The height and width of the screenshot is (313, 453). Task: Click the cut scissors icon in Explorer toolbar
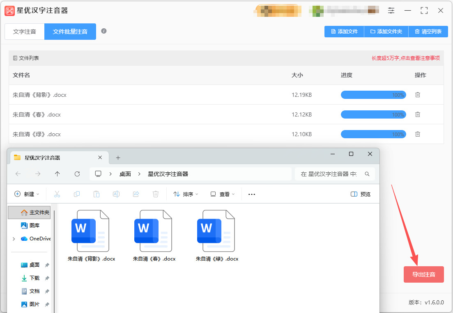click(x=57, y=194)
